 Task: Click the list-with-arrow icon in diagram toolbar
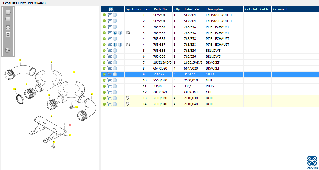click(8, 50)
